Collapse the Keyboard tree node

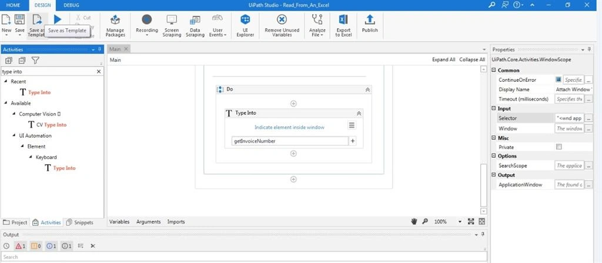pos(31,157)
